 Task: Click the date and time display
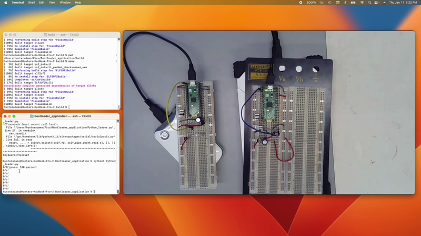pos(403,3)
